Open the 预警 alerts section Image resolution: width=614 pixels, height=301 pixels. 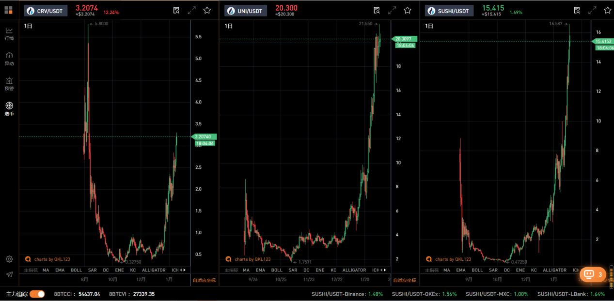pyautogui.click(x=9, y=84)
